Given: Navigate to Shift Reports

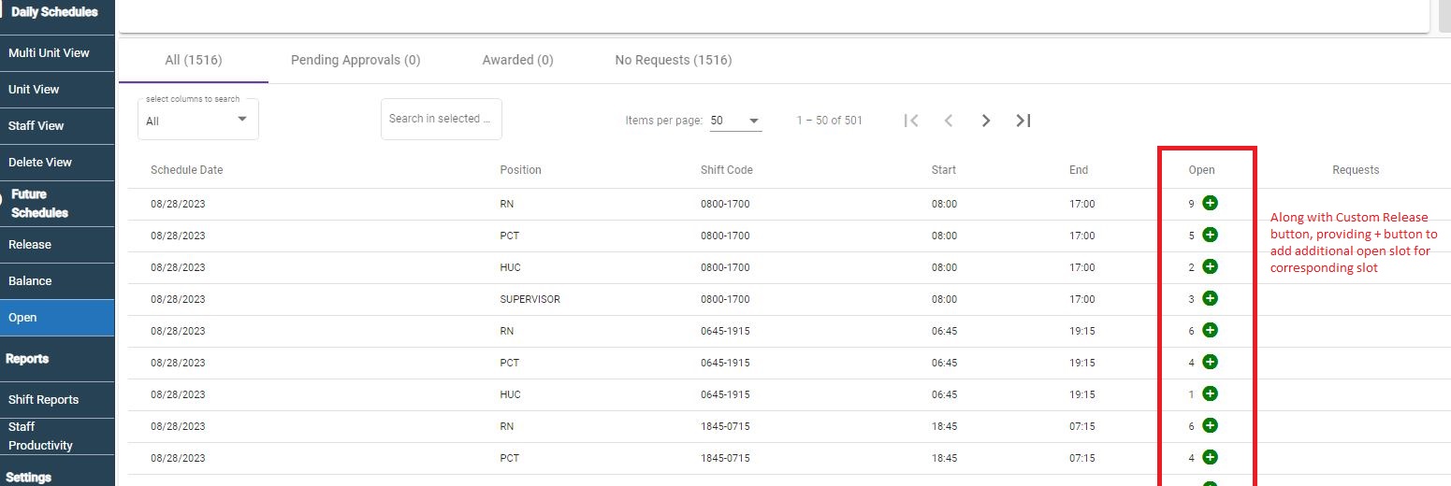Looking at the screenshot, I should [44, 400].
